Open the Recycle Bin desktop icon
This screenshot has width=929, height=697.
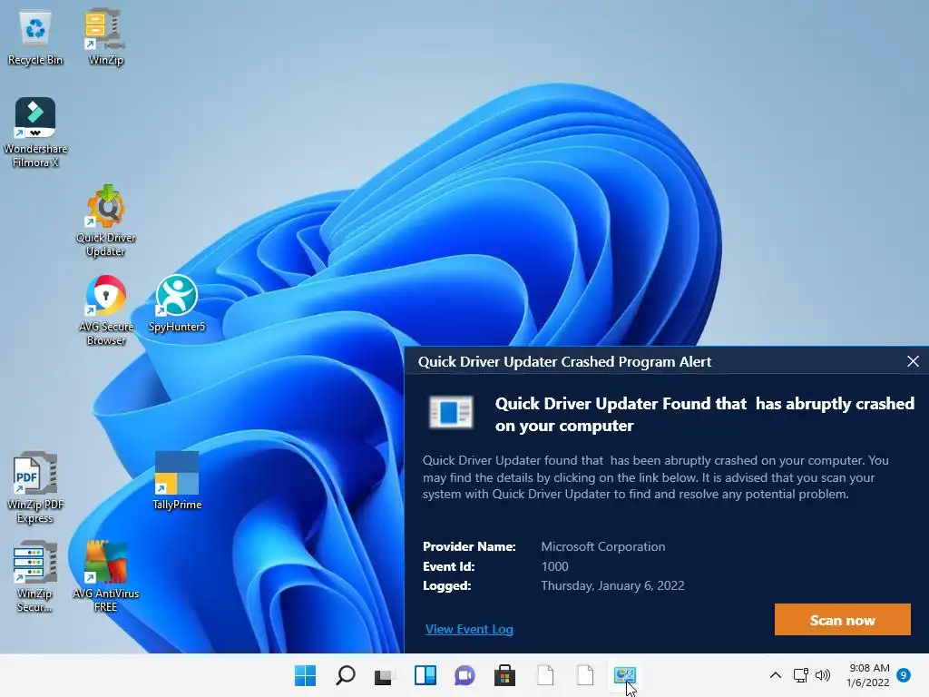pos(35,38)
